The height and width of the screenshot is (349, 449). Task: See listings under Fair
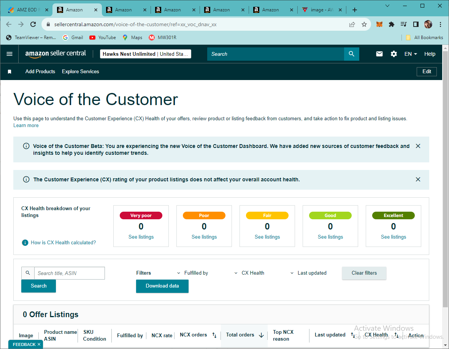point(267,237)
